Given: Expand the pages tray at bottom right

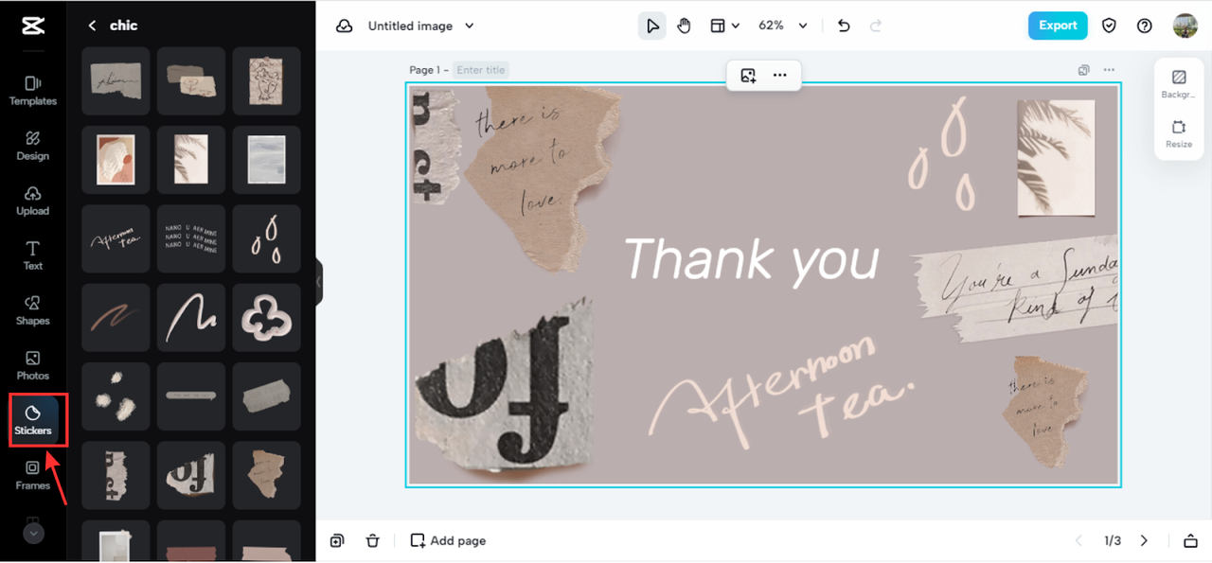Looking at the screenshot, I should pyautogui.click(x=1190, y=541).
